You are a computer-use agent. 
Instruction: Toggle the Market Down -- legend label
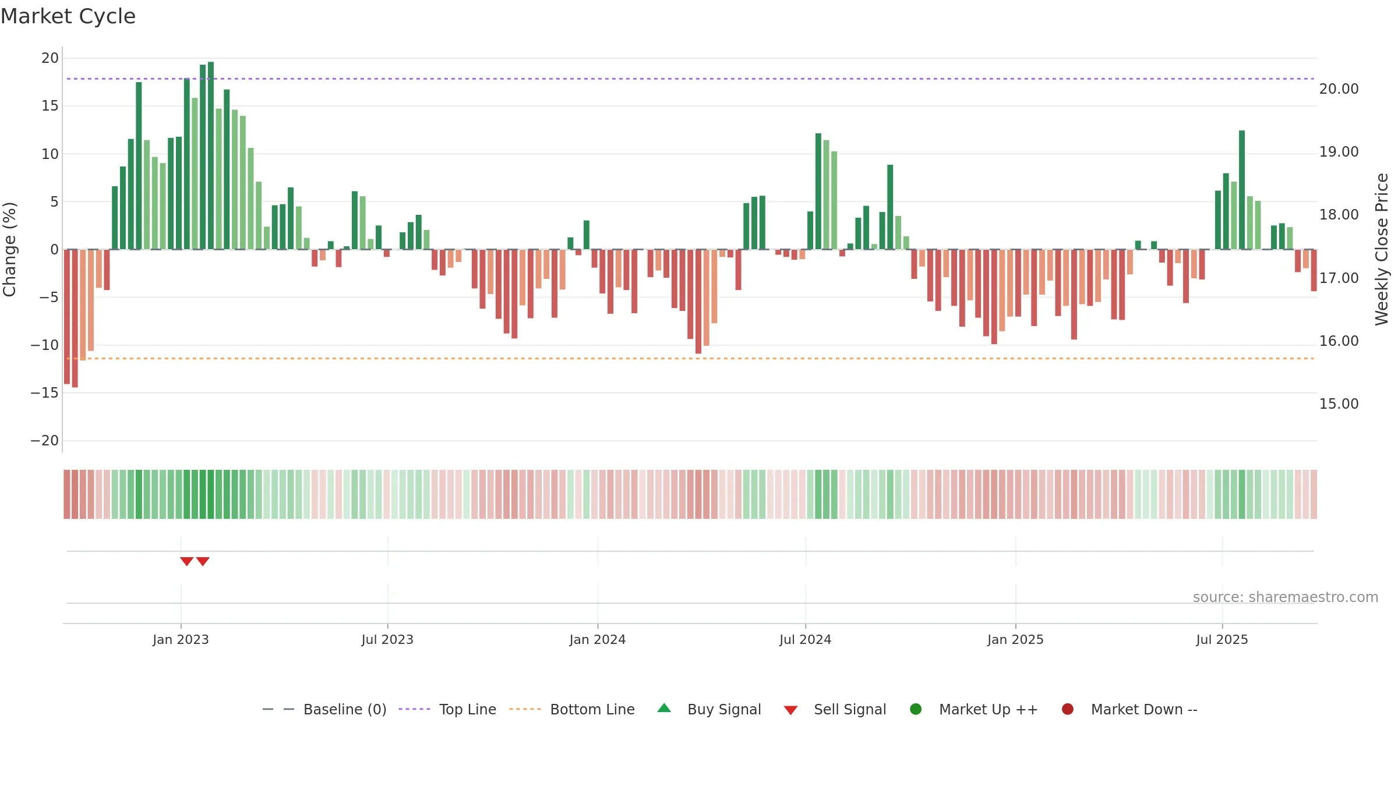[1144, 710]
